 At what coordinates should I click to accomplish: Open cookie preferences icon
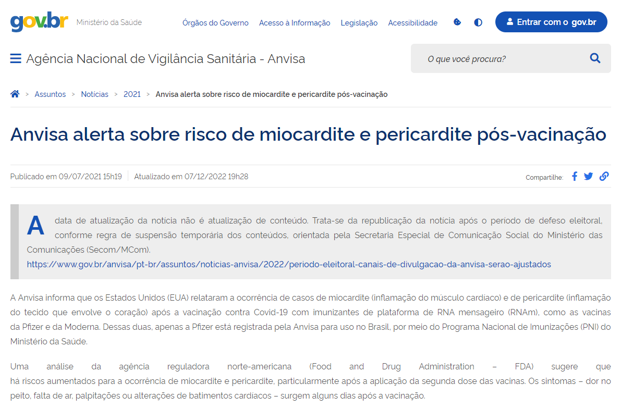pos(457,22)
